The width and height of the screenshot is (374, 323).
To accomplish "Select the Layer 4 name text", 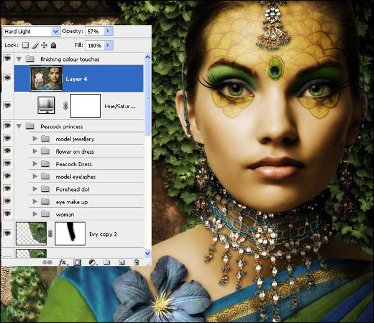I will (76, 79).
